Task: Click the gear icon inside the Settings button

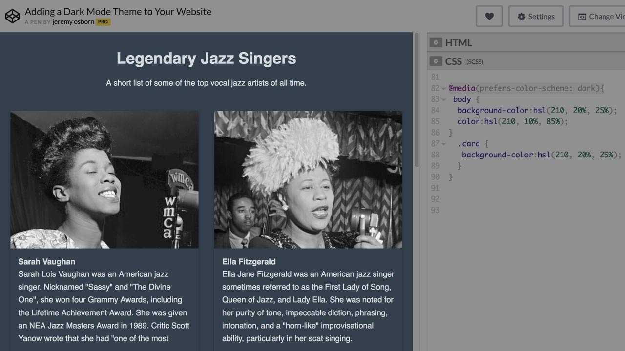Action: 522,16
